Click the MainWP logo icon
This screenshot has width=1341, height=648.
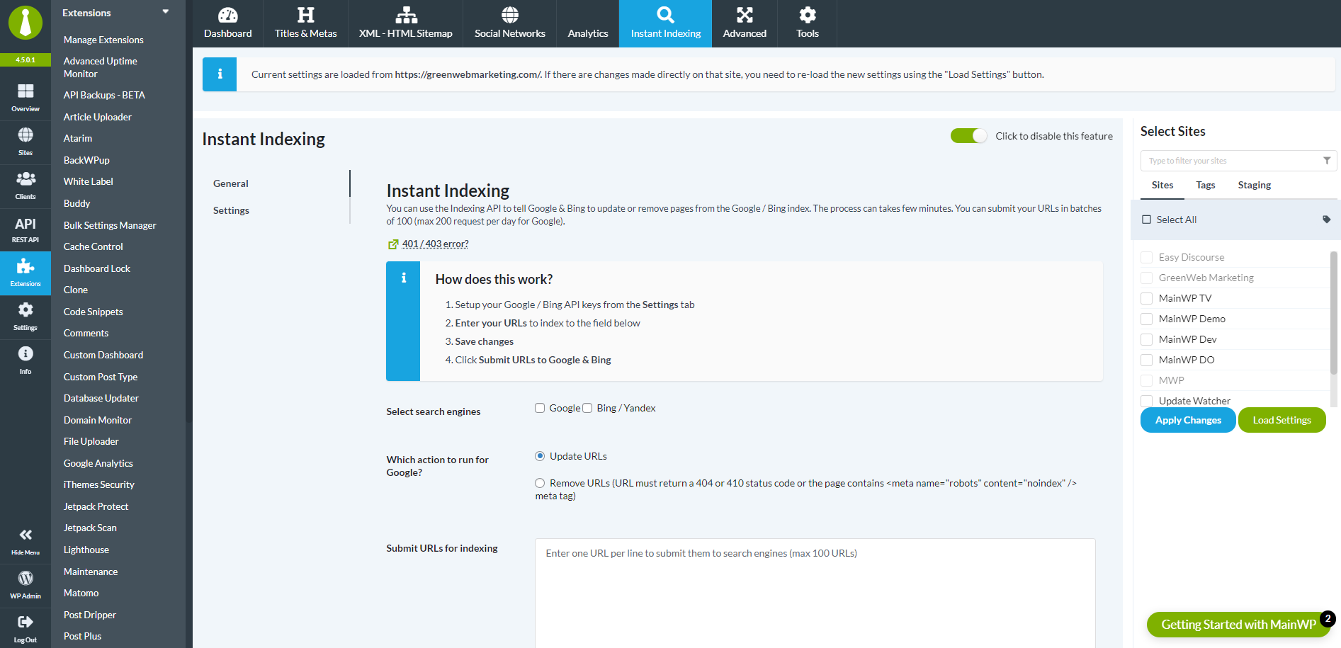[26, 23]
